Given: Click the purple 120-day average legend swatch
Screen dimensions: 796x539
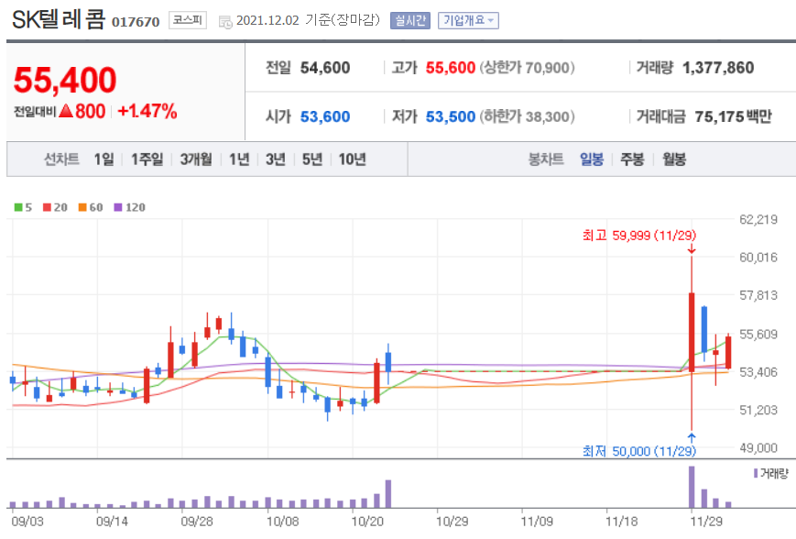Looking at the screenshot, I should (x=118, y=207).
